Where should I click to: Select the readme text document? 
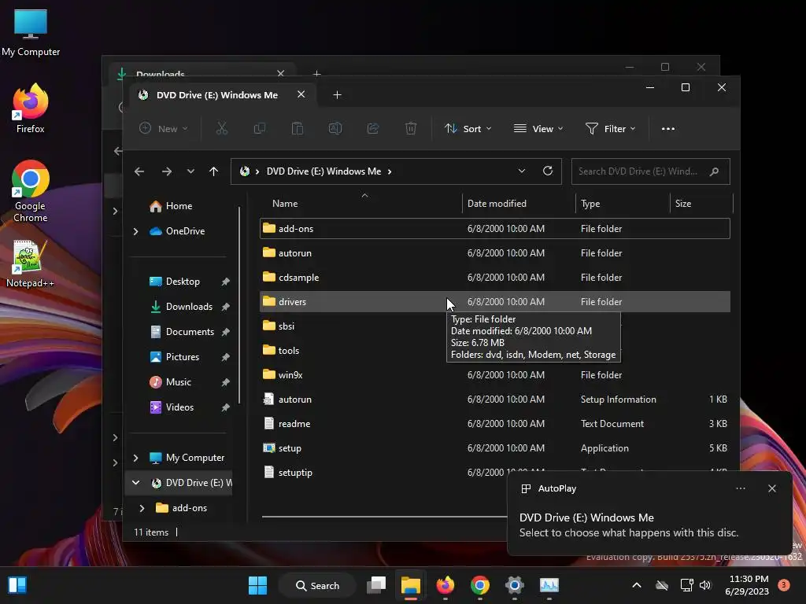[494, 424]
